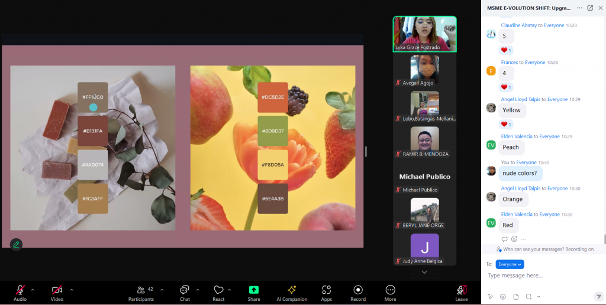Viewport: 606px width, 305px height.
Task: Open the chevron menu beside the Video button
Action: [x=72, y=290]
